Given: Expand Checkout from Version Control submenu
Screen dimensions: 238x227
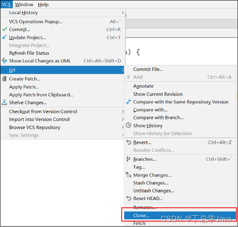Looking at the screenshot, I should click(123, 112).
